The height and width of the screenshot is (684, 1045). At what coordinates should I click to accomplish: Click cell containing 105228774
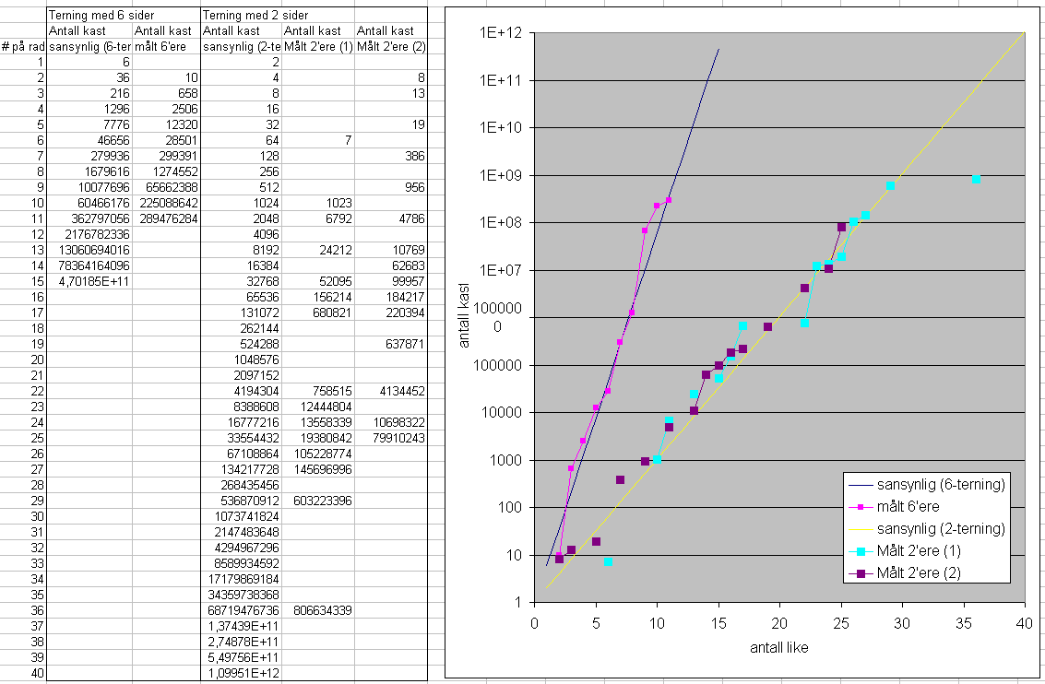[318, 454]
